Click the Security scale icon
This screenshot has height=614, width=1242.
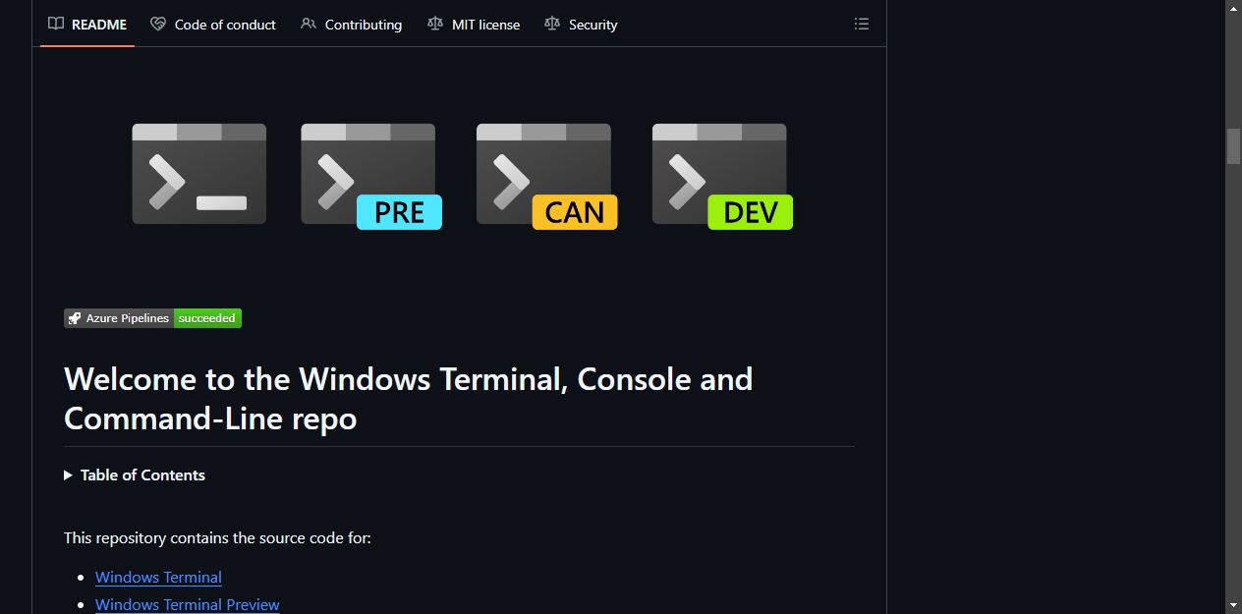(552, 25)
